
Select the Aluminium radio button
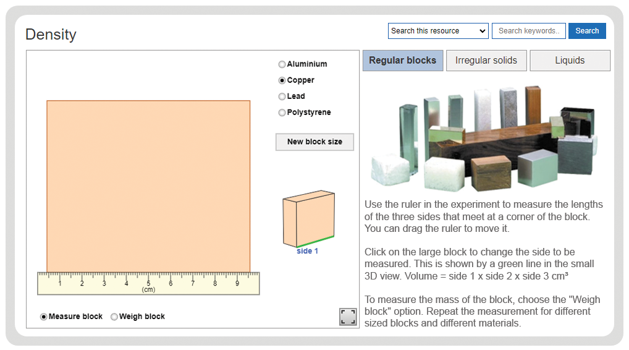282,64
